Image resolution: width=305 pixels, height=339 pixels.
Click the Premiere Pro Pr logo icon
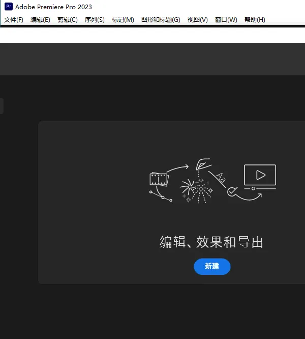[x=9, y=7]
